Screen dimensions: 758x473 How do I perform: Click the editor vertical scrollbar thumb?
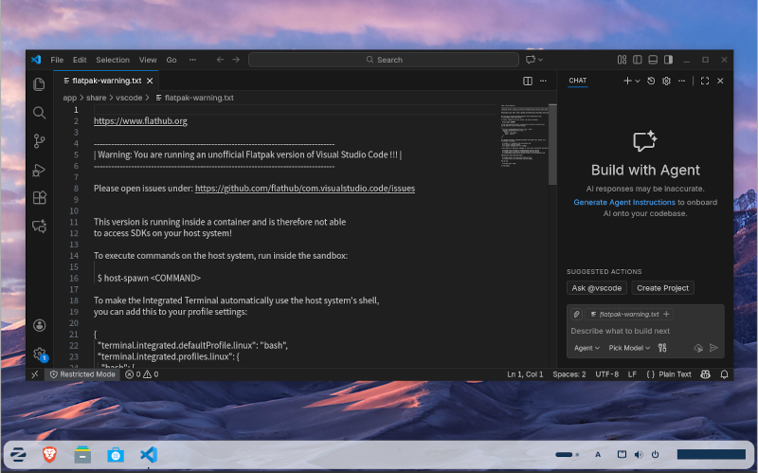pos(552,144)
